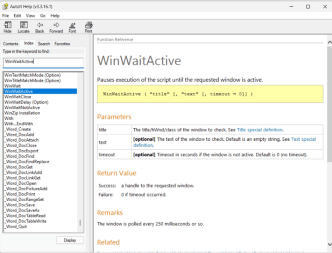The image size is (332, 253).
Task: Select _Word_DocTableWrite in the index
Action: point(26,221)
